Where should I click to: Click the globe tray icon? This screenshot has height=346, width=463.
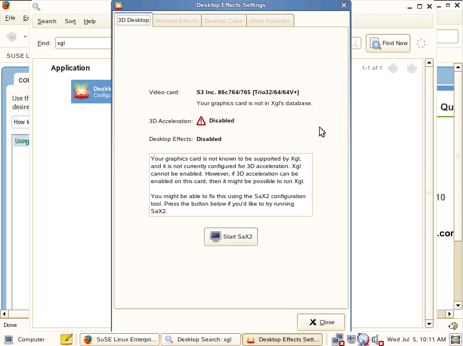coord(363,339)
